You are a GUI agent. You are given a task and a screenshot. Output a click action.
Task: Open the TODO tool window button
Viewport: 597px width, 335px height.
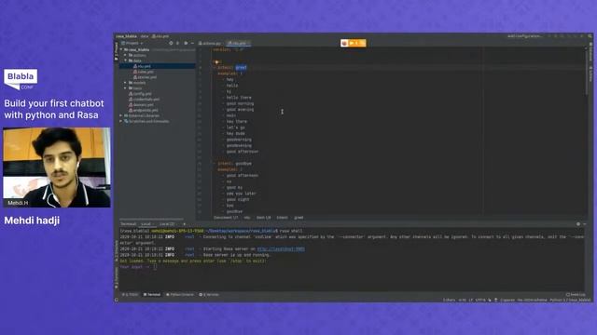[131, 295]
